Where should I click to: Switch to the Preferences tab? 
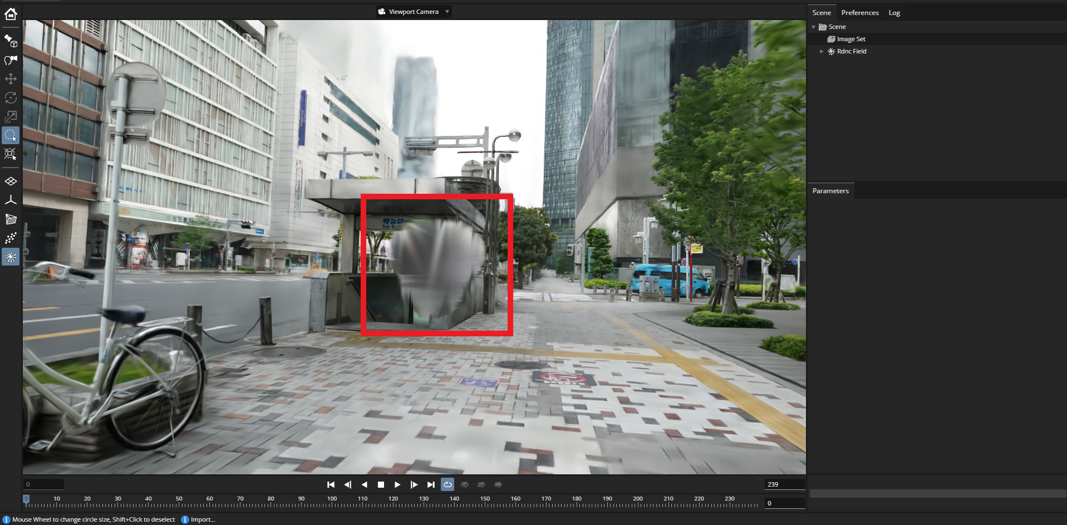pos(860,12)
